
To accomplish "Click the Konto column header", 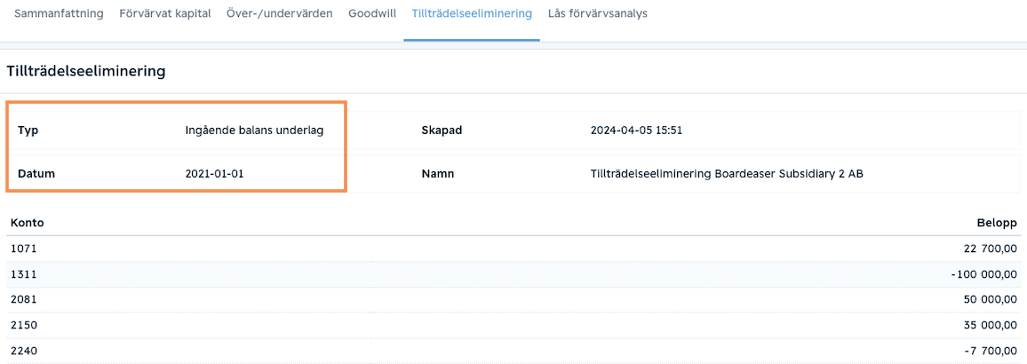I will tap(28, 223).
